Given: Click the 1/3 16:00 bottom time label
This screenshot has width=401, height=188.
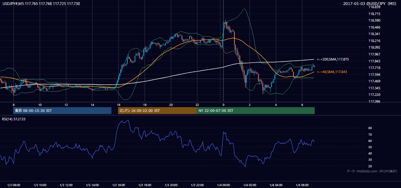Looking at the screenshot, I should point(118,185).
